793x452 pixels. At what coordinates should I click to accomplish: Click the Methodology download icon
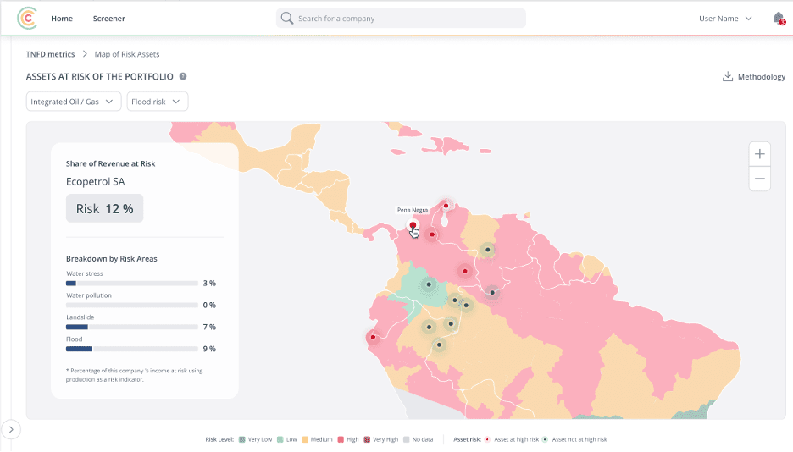click(727, 77)
